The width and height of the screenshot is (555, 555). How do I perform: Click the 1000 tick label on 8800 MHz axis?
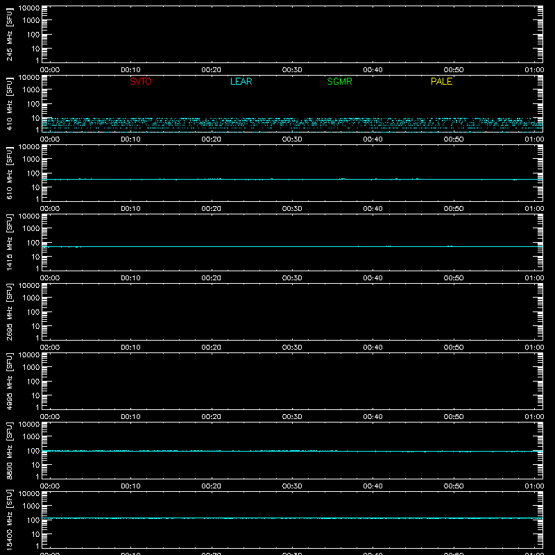tap(31, 437)
